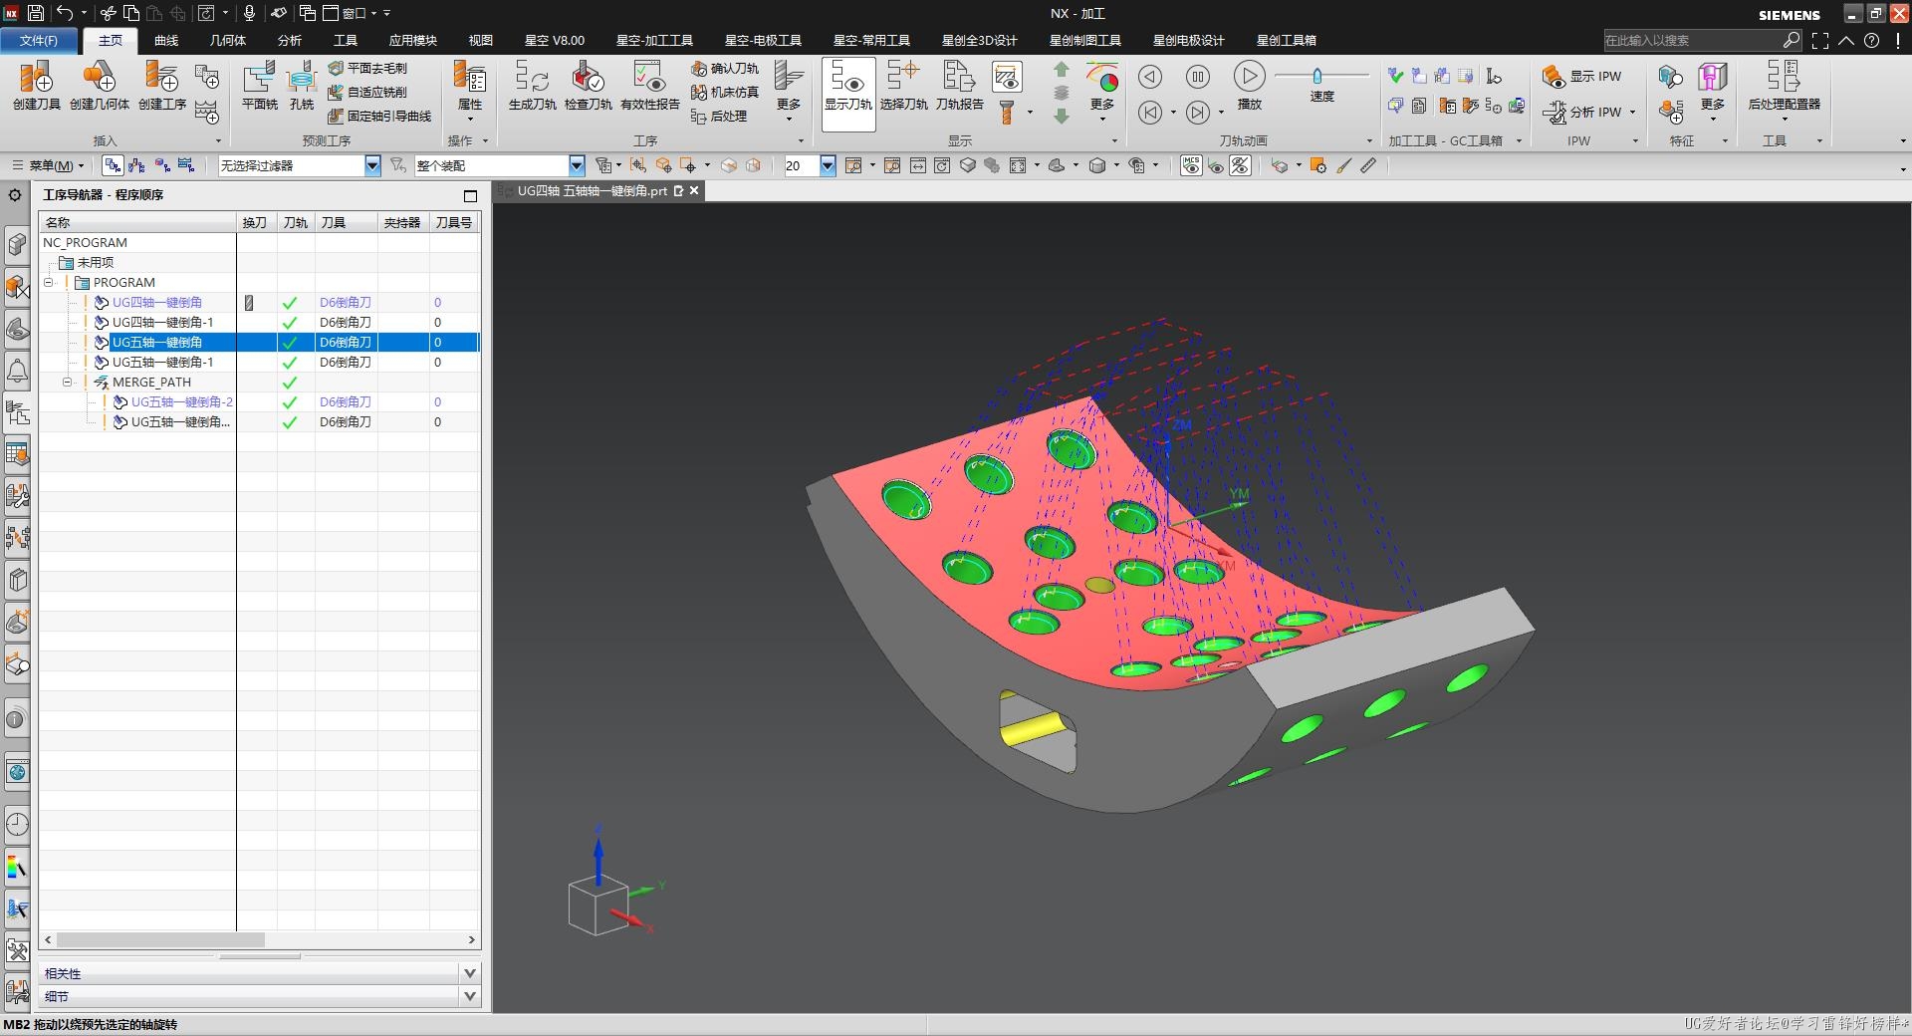Image resolution: width=1912 pixels, height=1036 pixels.
Task: Run 后处理 post process
Action: [718, 116]
